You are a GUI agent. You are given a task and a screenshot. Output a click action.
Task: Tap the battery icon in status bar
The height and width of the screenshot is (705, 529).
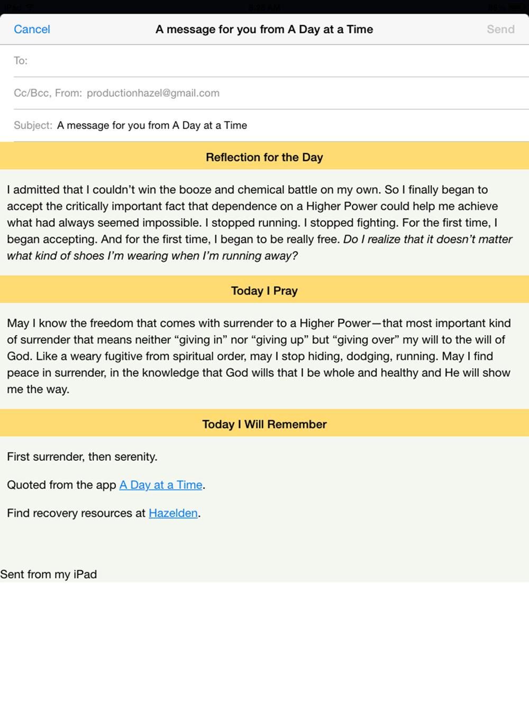tap(515, 7)
